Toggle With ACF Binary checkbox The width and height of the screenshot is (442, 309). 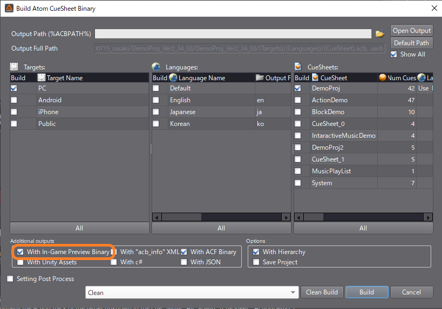tap(184, 251)
